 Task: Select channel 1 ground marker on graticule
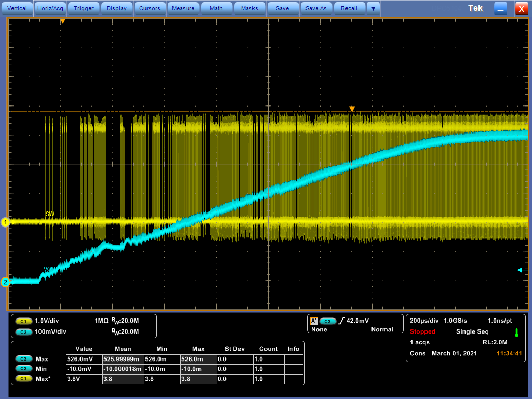click(x=5, y=222)
